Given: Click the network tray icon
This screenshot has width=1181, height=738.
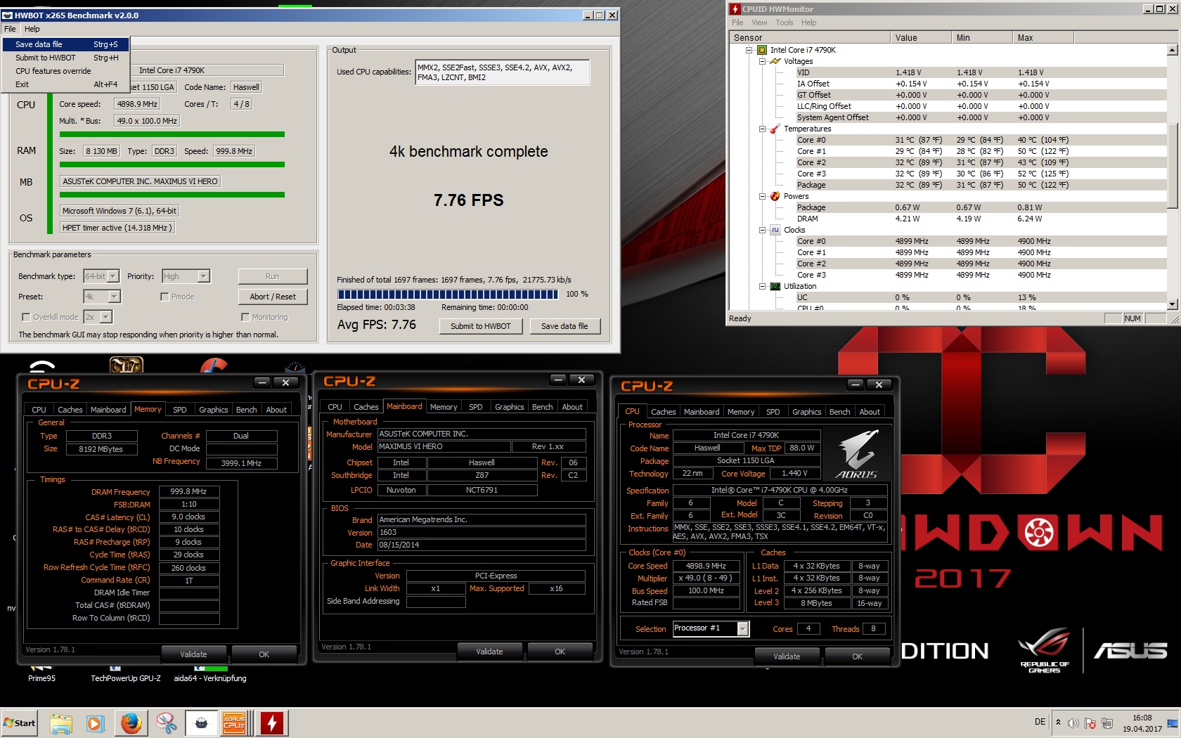Looking at the screenshot, I should [1107, 723].
